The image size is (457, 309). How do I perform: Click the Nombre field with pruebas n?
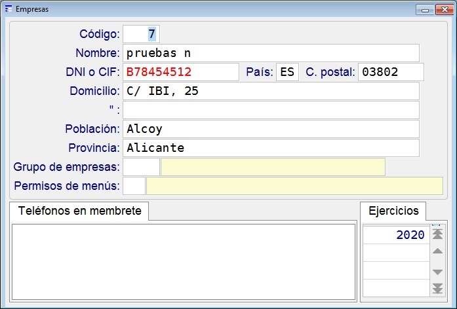pyautogui.click(x=271, y=53)
